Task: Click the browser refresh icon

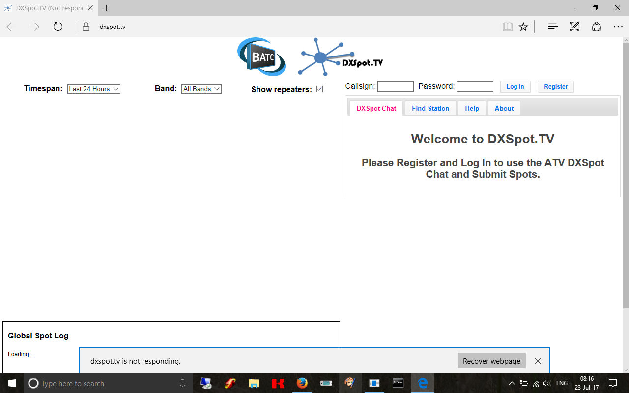Action: pyautogui.click(x=58, y=27)
